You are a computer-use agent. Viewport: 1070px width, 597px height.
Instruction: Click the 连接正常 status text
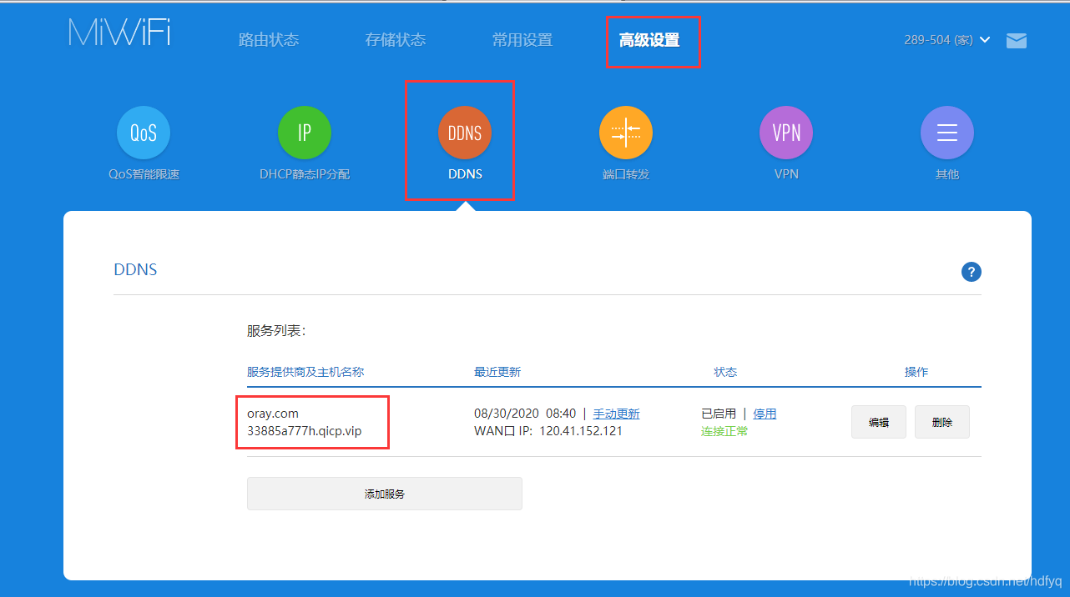724,431
